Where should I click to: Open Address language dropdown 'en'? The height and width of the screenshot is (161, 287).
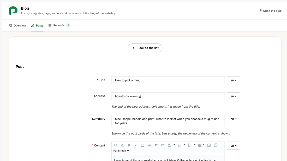(x=233, y=96)
